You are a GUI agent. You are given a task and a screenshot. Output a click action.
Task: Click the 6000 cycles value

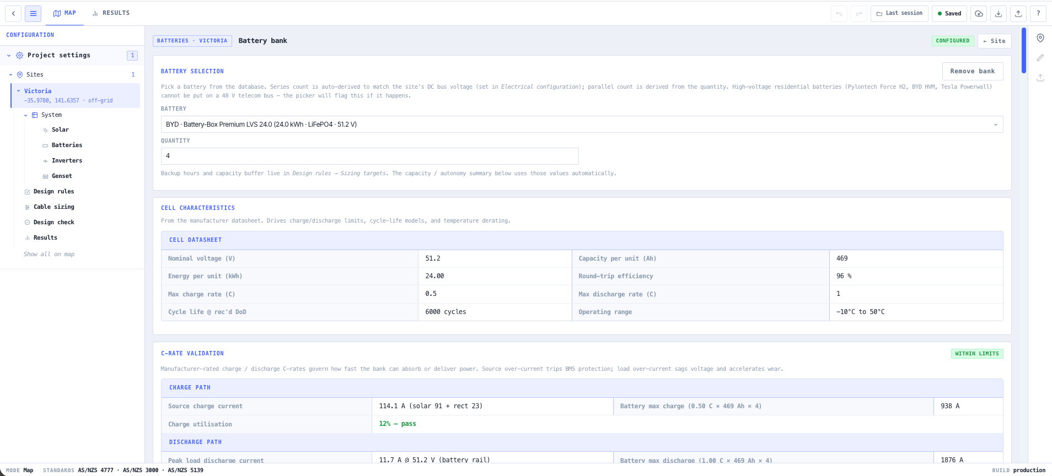coord(446,312)
